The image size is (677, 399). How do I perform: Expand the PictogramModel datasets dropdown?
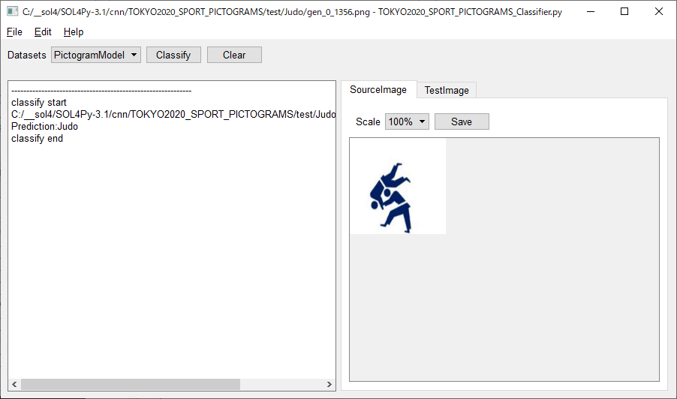[96, 55]
